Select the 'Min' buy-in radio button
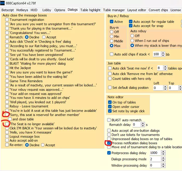Image resolution: width=182 pixels, height=171 pixels. 112,37
